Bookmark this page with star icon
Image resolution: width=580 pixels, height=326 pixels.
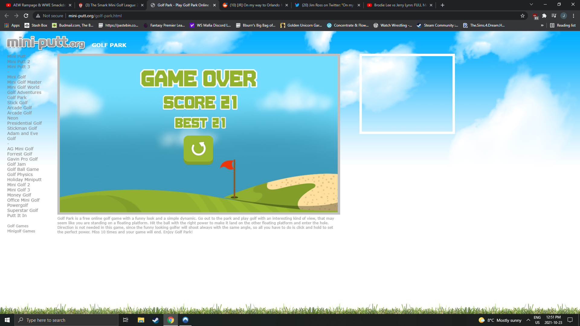pos(523,16)
